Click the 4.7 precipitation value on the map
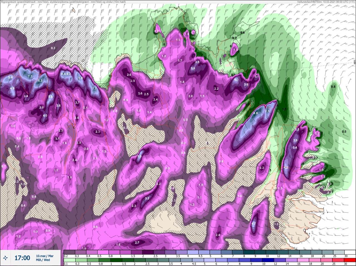The height and width of the screenshot is (266, 356). (x=254, y=224)
